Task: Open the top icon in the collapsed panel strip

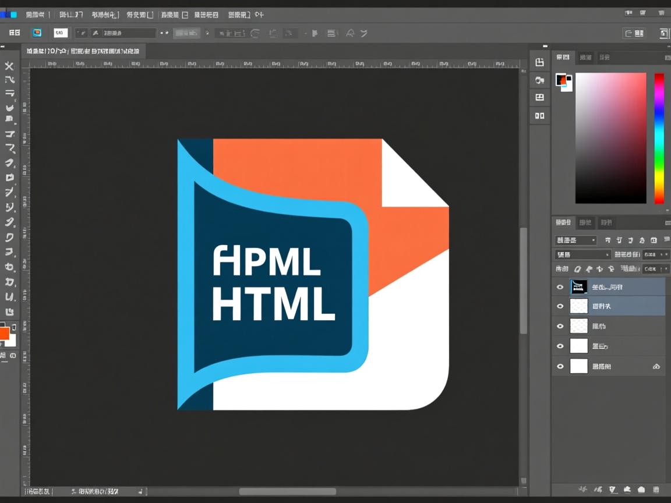Action: tap(539, 62)
